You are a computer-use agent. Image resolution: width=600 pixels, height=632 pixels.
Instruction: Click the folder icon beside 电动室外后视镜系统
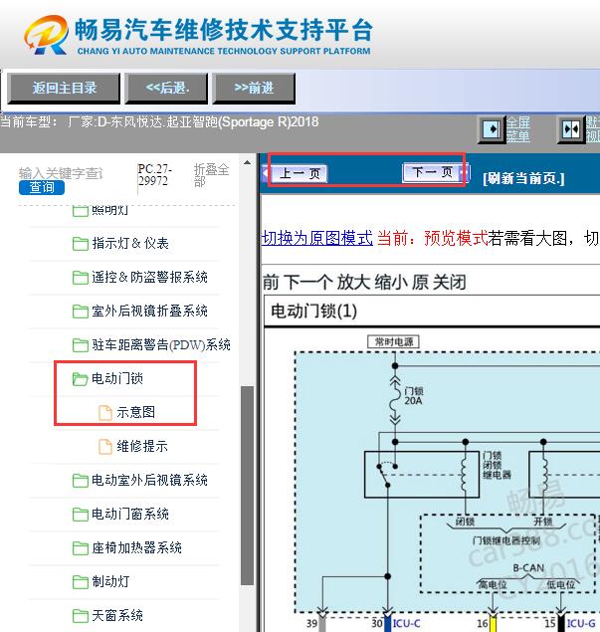tap(81, 481)
